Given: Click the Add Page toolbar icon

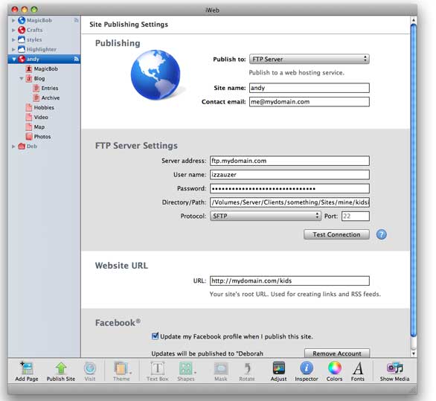Looking at the screenshot, I should 27,368.
